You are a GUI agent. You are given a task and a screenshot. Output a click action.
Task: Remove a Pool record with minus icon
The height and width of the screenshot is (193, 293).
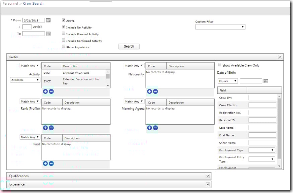[51, 164]
